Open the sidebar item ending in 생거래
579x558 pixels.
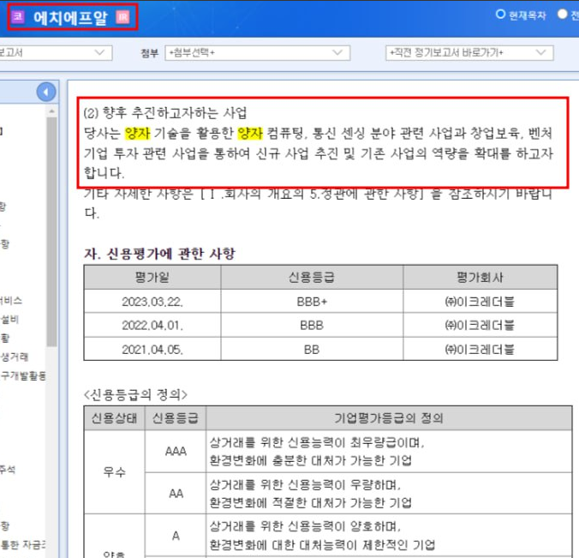(15, 357)
